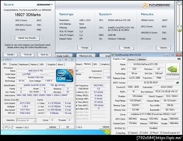Click To Excel button
The width and height of the screenshot is (183, 141).
[x=28, y=55]
